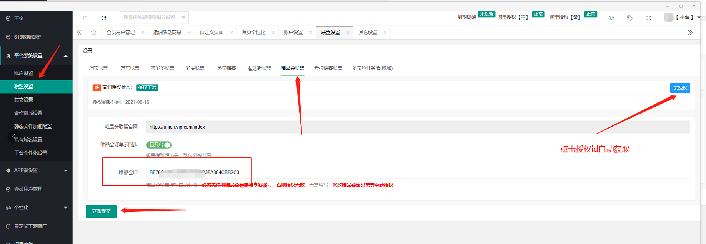Image resolution: width=706 pixels, height=244 pixels.
Task: Click the 授权正常 status badge
Action: 147,87
